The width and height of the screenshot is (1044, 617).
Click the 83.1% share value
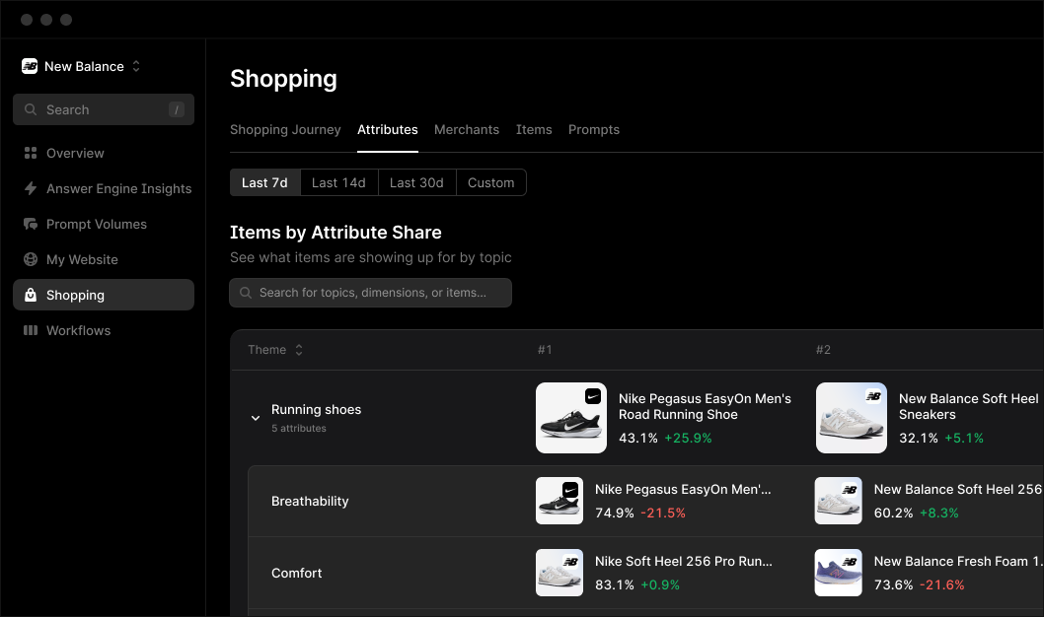[x=615, y=585]
